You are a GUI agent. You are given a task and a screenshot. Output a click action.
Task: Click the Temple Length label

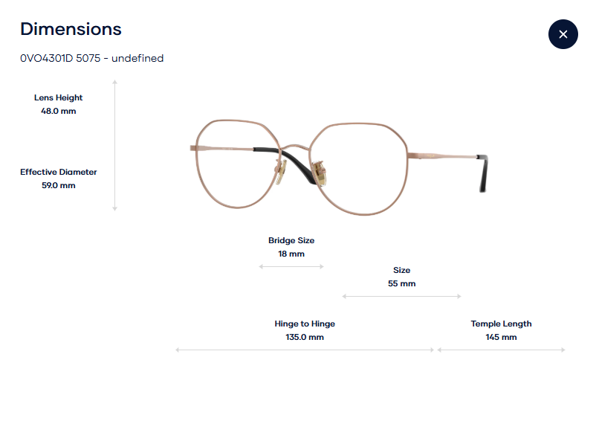click(x=501, y=324)
